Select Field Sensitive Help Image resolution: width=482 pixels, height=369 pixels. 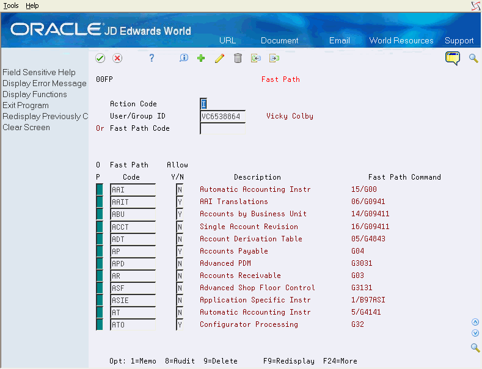pos(39,72)
